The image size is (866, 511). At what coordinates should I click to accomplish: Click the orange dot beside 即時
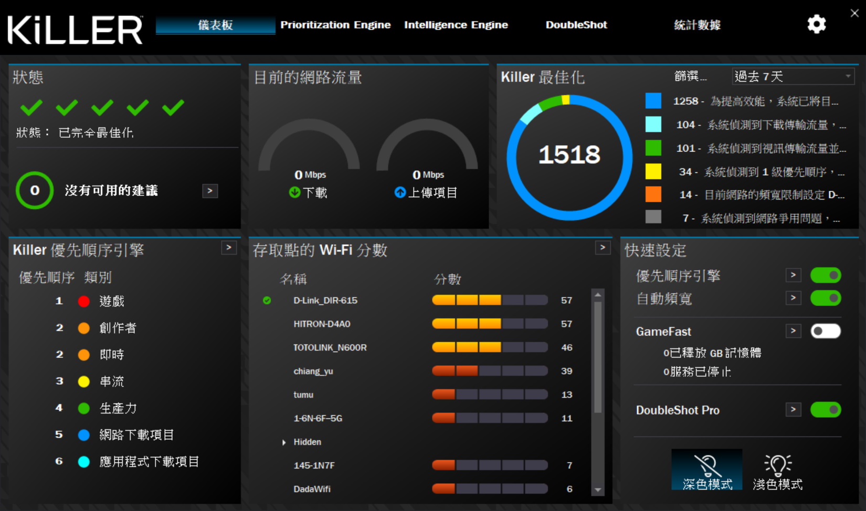(83, 355)
